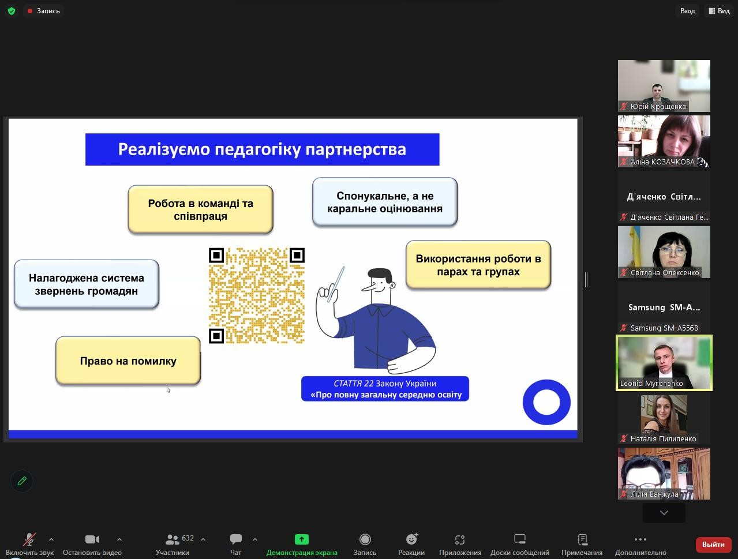Click muted mic icon beside Д'яченко Світлана Ге...
This screenshot has height=559, width=738.
[624, 217]
